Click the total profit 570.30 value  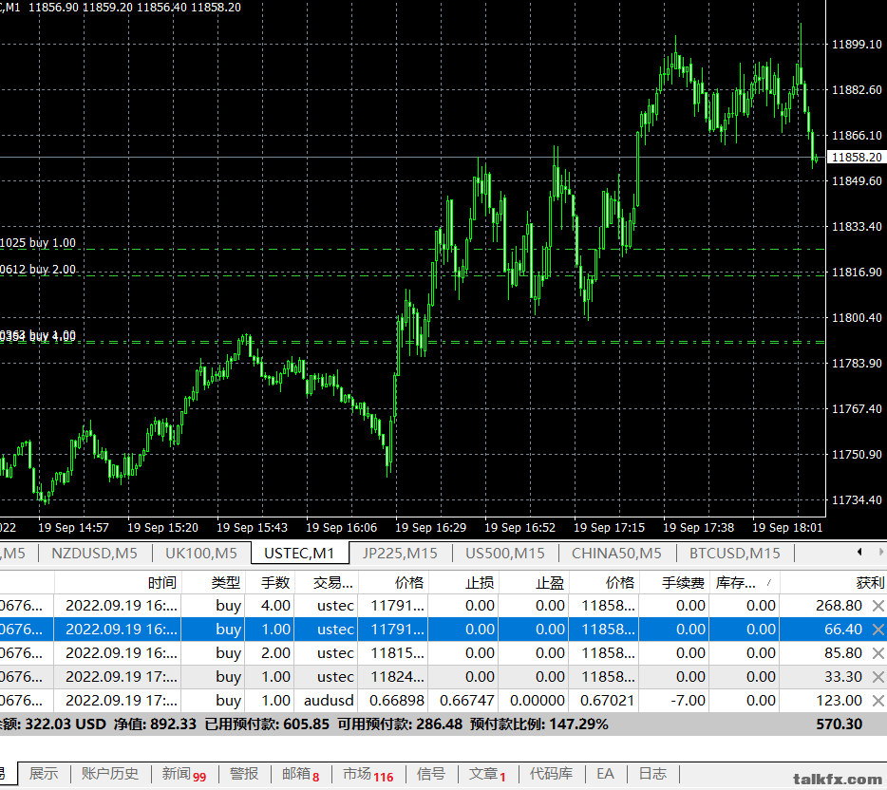[x=839, y=724]
